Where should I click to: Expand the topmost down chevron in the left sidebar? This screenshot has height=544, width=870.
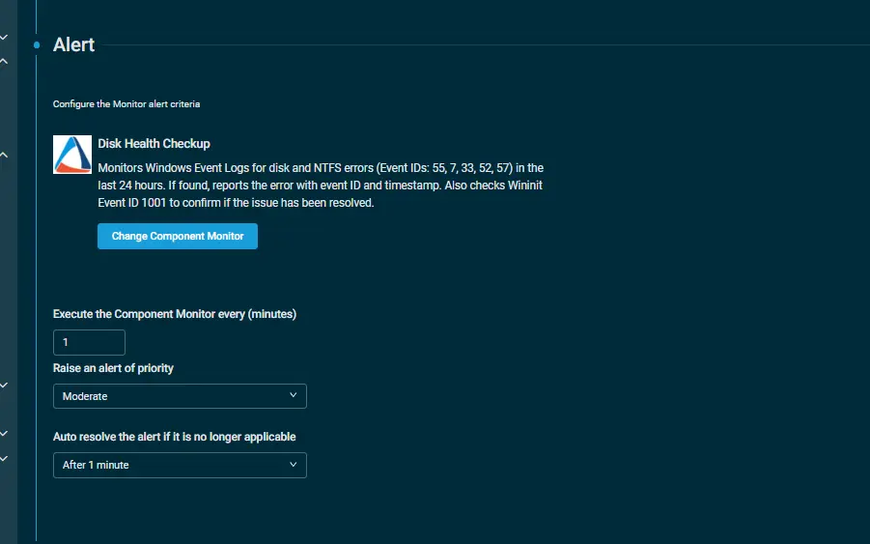click(x=4, y=38)
